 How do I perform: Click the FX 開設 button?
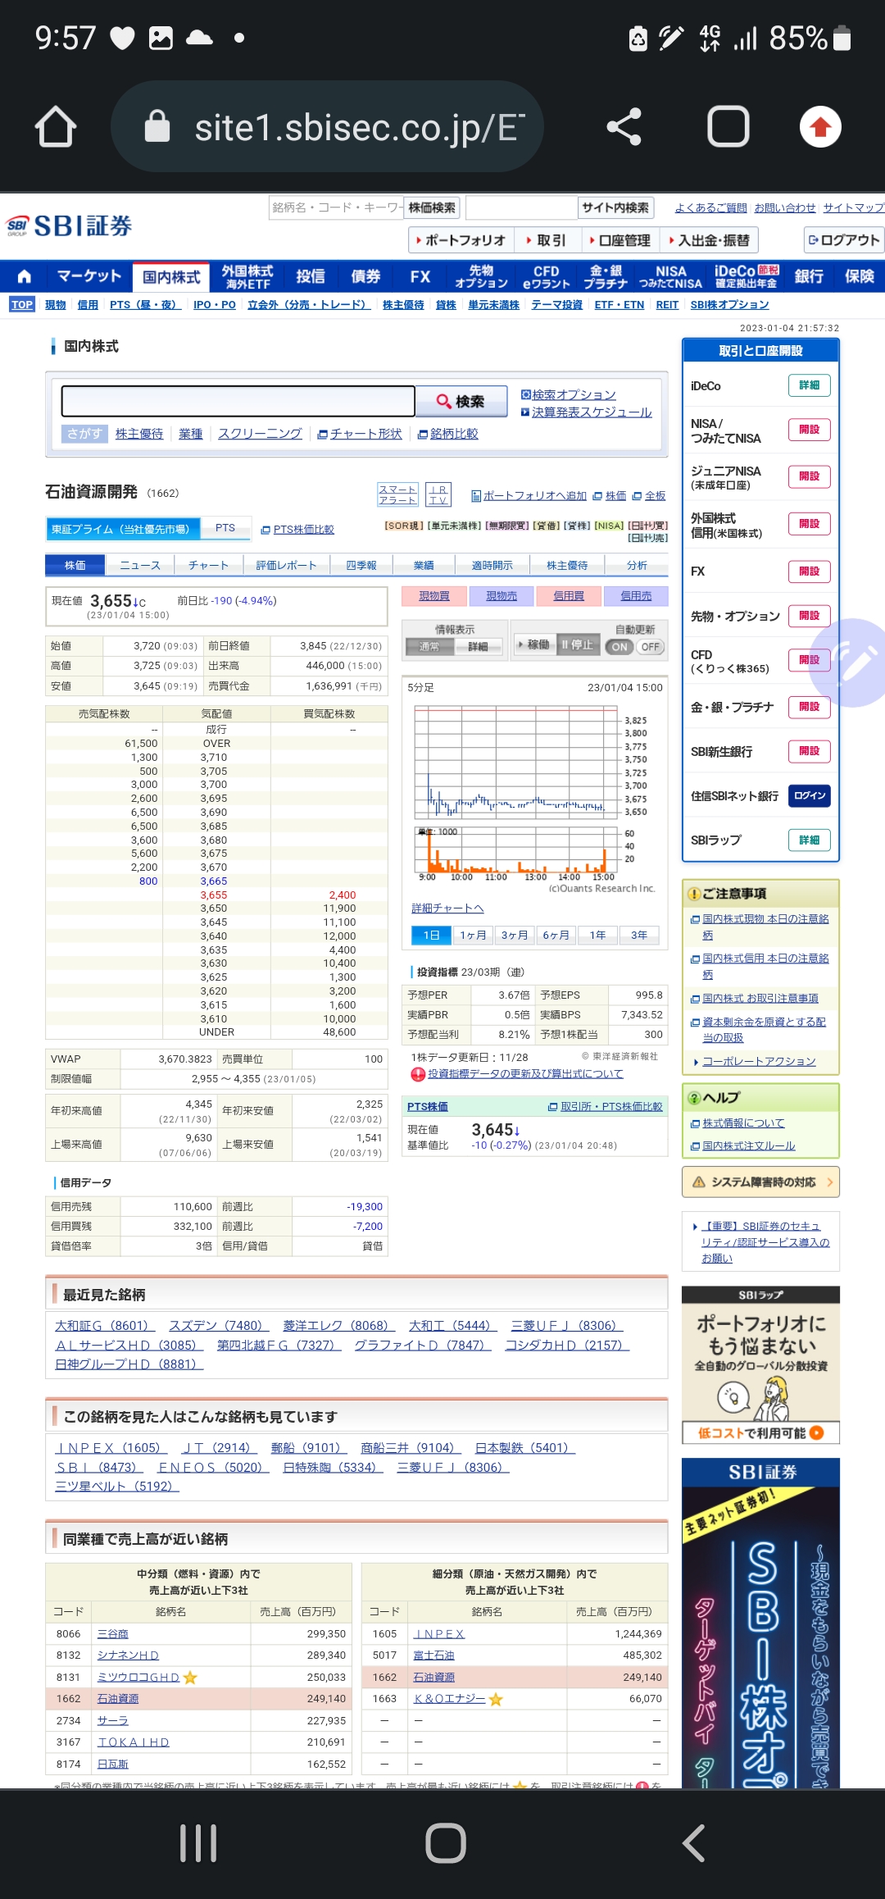[x=809, y=571]
